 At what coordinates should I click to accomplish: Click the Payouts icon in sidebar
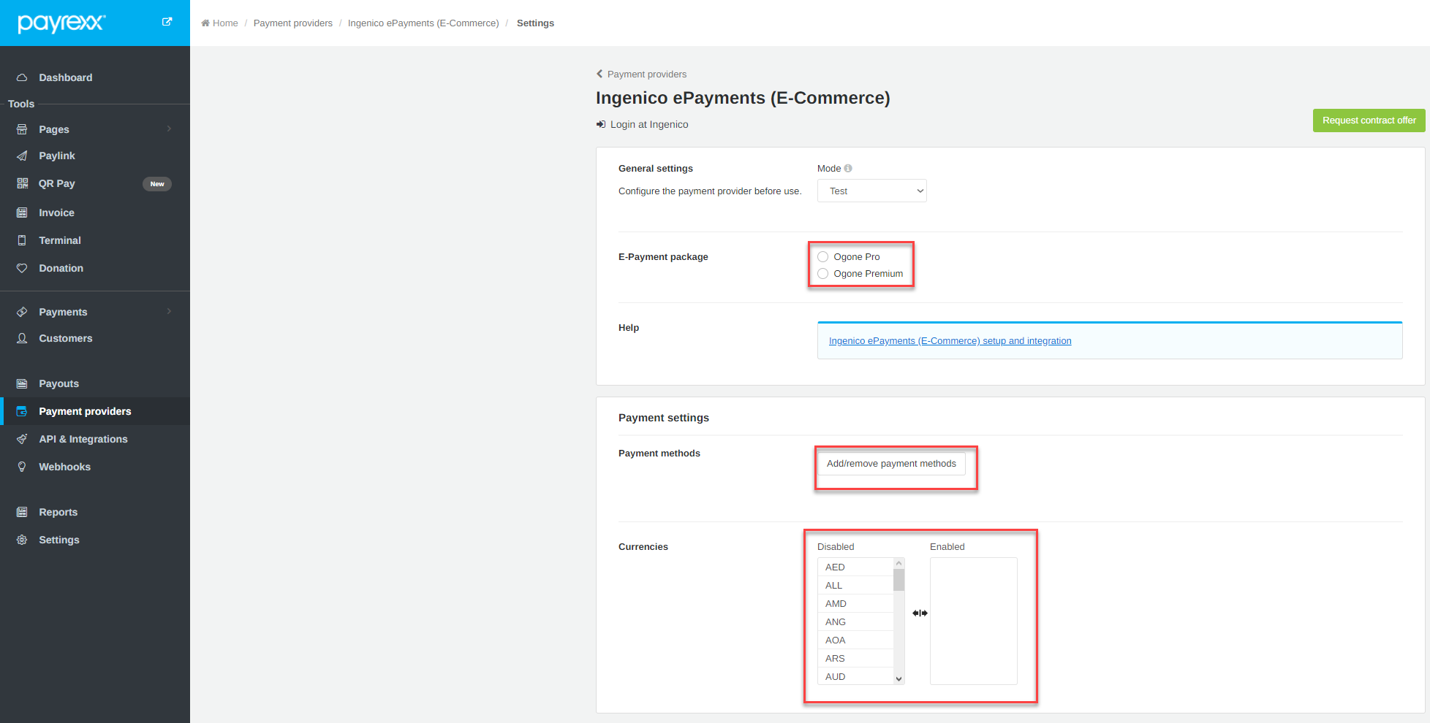(x=22, y=383)
